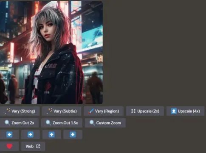
Task: Pan the image left with the arrow
Action: tap(9, 134)
